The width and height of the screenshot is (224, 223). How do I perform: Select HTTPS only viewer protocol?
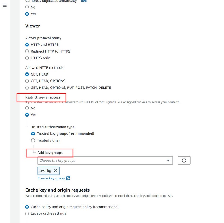(x=27, y=58)
